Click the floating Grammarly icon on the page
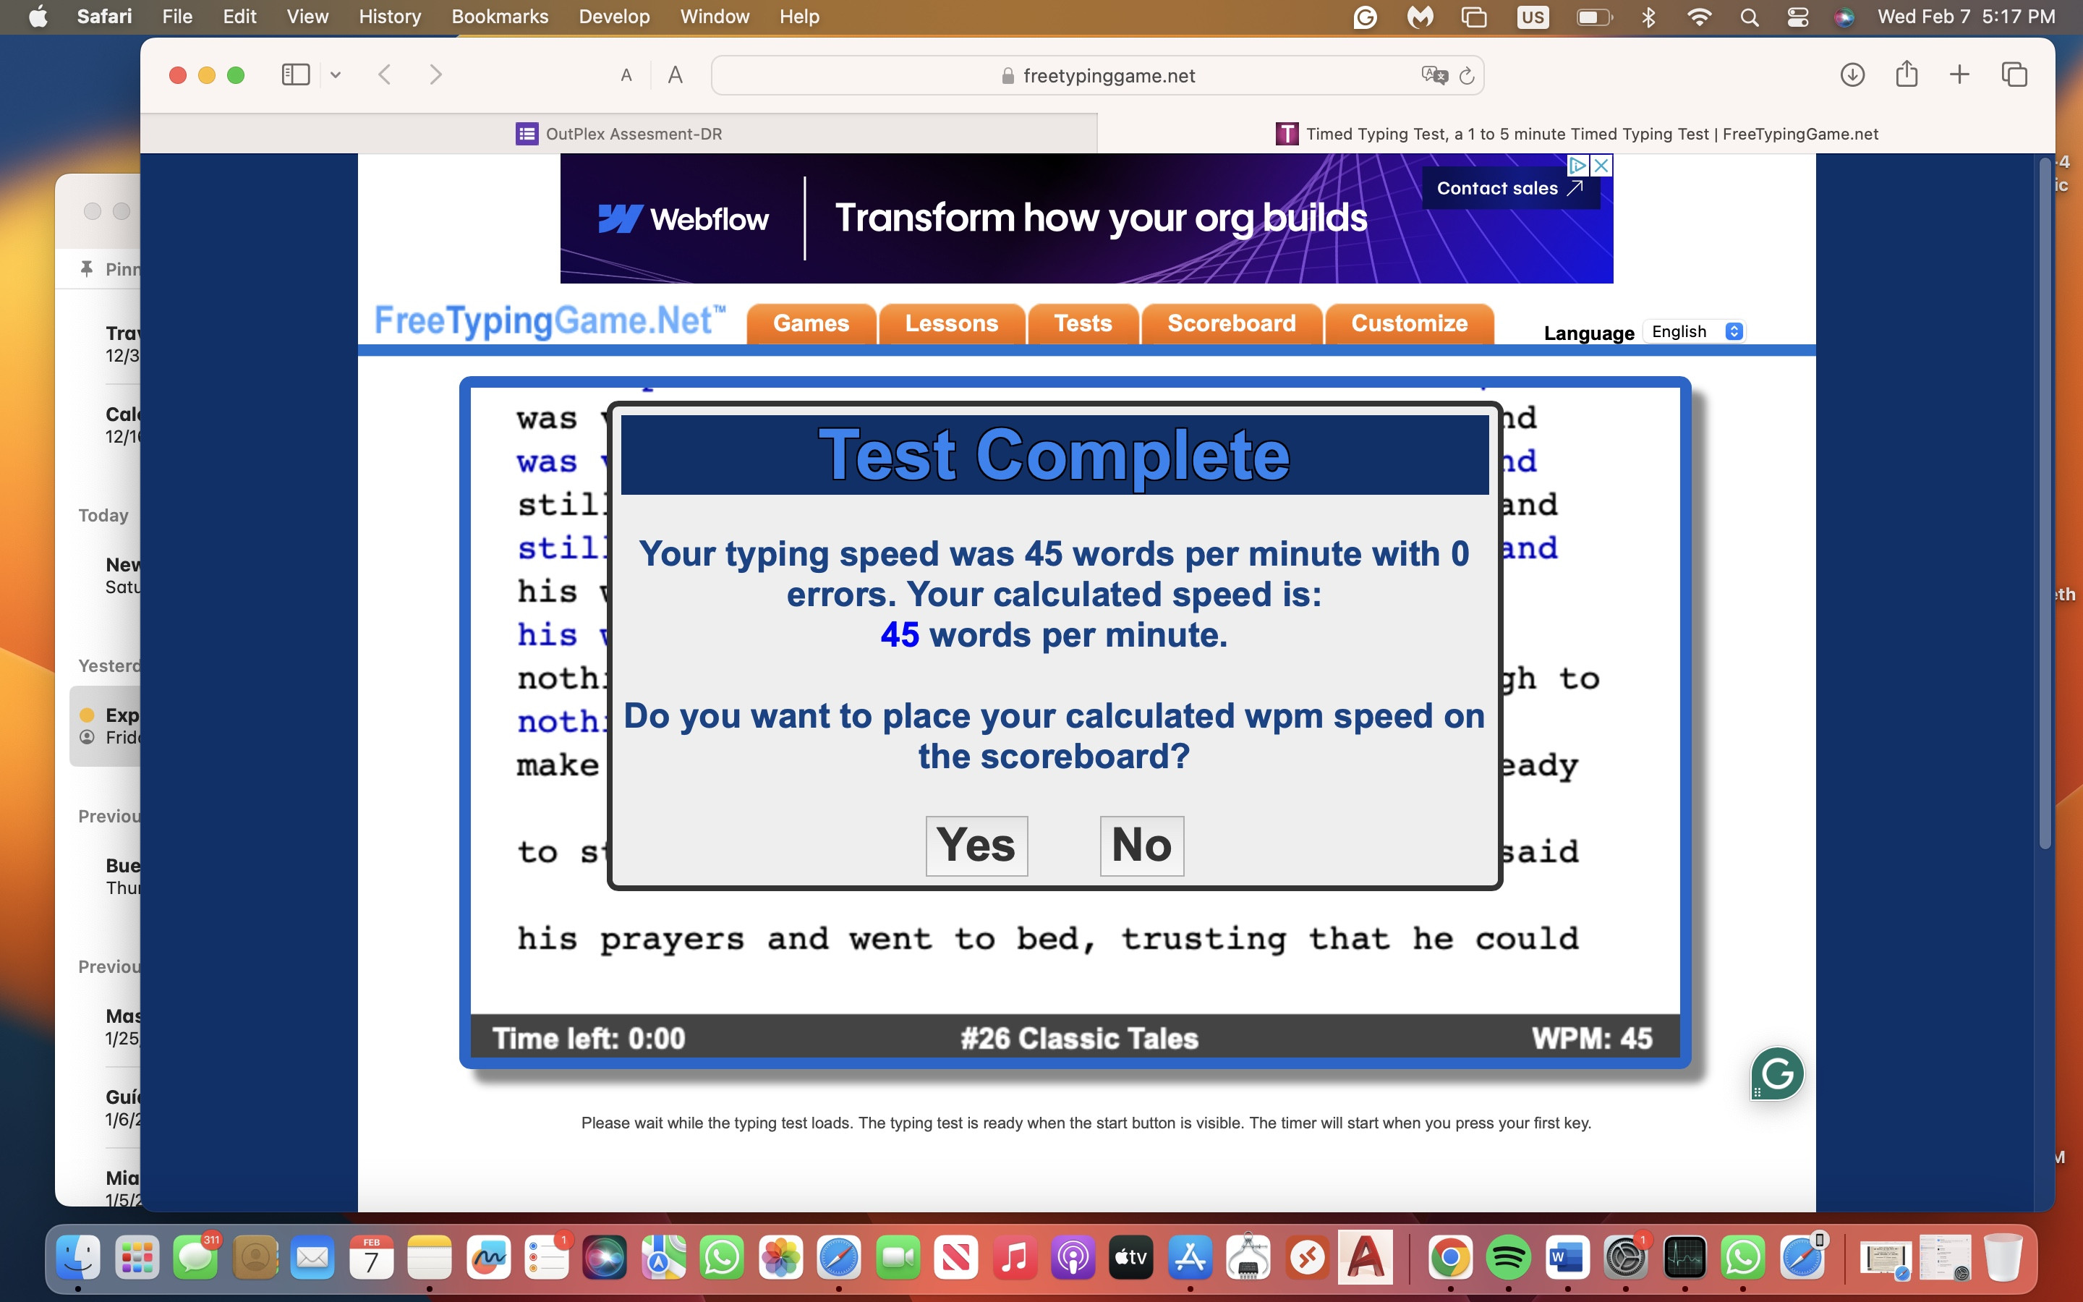 [x=1778, y=1074]
